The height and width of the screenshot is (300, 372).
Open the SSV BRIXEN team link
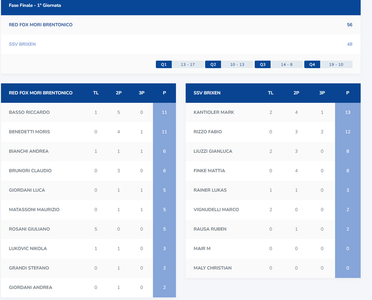22,44
